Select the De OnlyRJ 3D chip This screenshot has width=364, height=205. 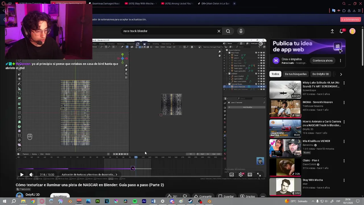tap(320, 74)
